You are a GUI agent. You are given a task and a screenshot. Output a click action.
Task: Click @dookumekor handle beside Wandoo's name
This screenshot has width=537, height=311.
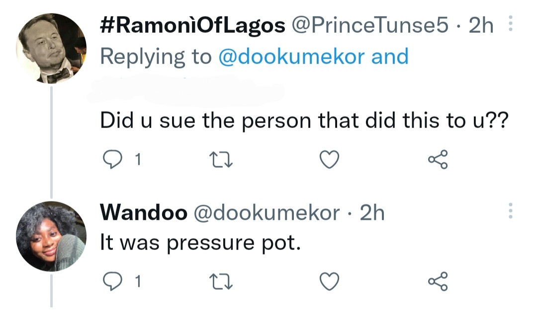(x=266, y=213)
